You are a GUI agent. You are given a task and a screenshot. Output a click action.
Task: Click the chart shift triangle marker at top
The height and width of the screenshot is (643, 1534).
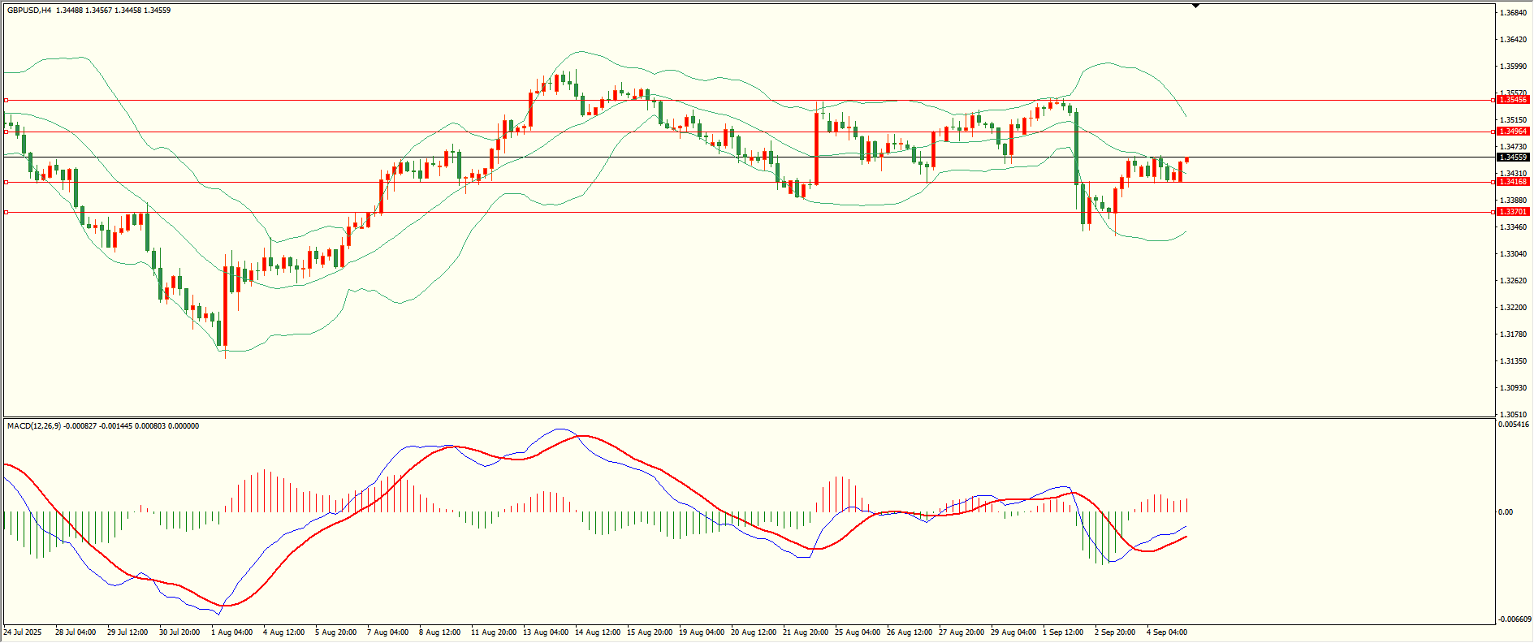(x=1195, y=6)
